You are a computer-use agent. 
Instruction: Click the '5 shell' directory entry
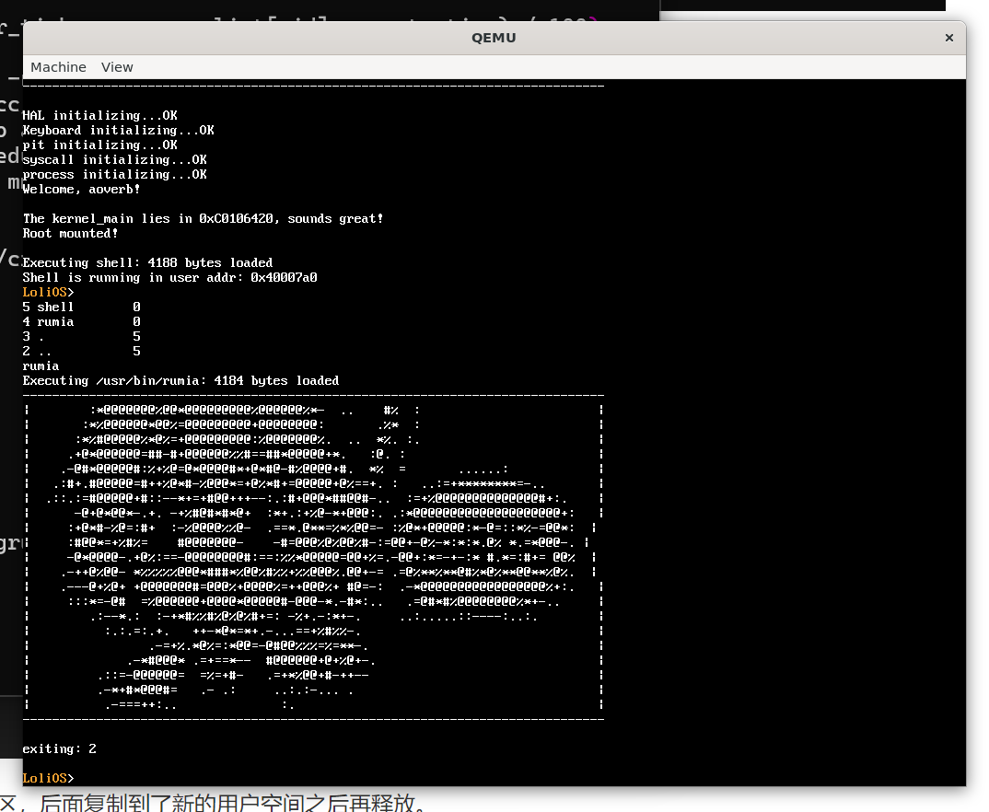[x=48, y=307]
